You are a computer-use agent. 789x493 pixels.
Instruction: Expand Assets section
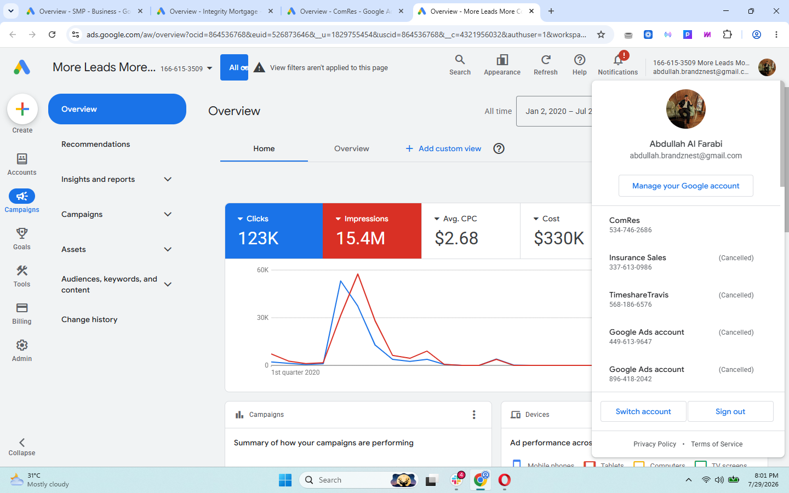click(168, 249)
